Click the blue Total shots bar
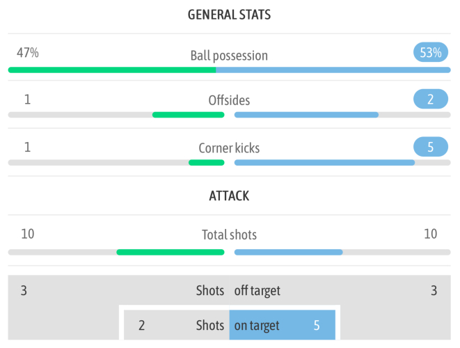 click(x=288, y=252)
